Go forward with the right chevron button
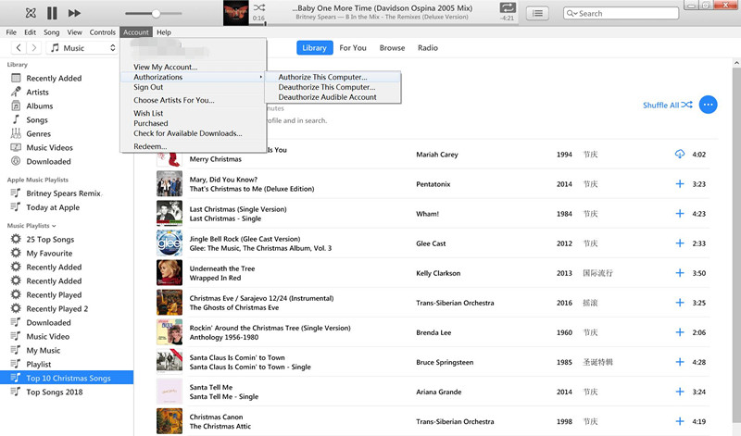 pyautogui.click(x=33, y=48)
